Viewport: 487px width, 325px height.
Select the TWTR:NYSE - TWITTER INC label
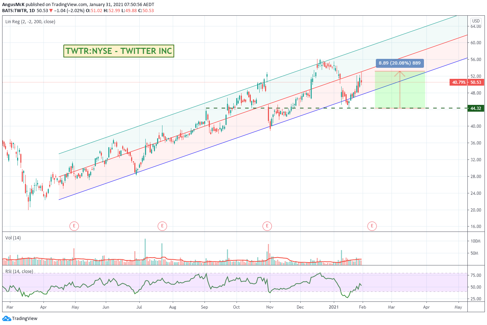pyautogui.click(x=119, y=51)
